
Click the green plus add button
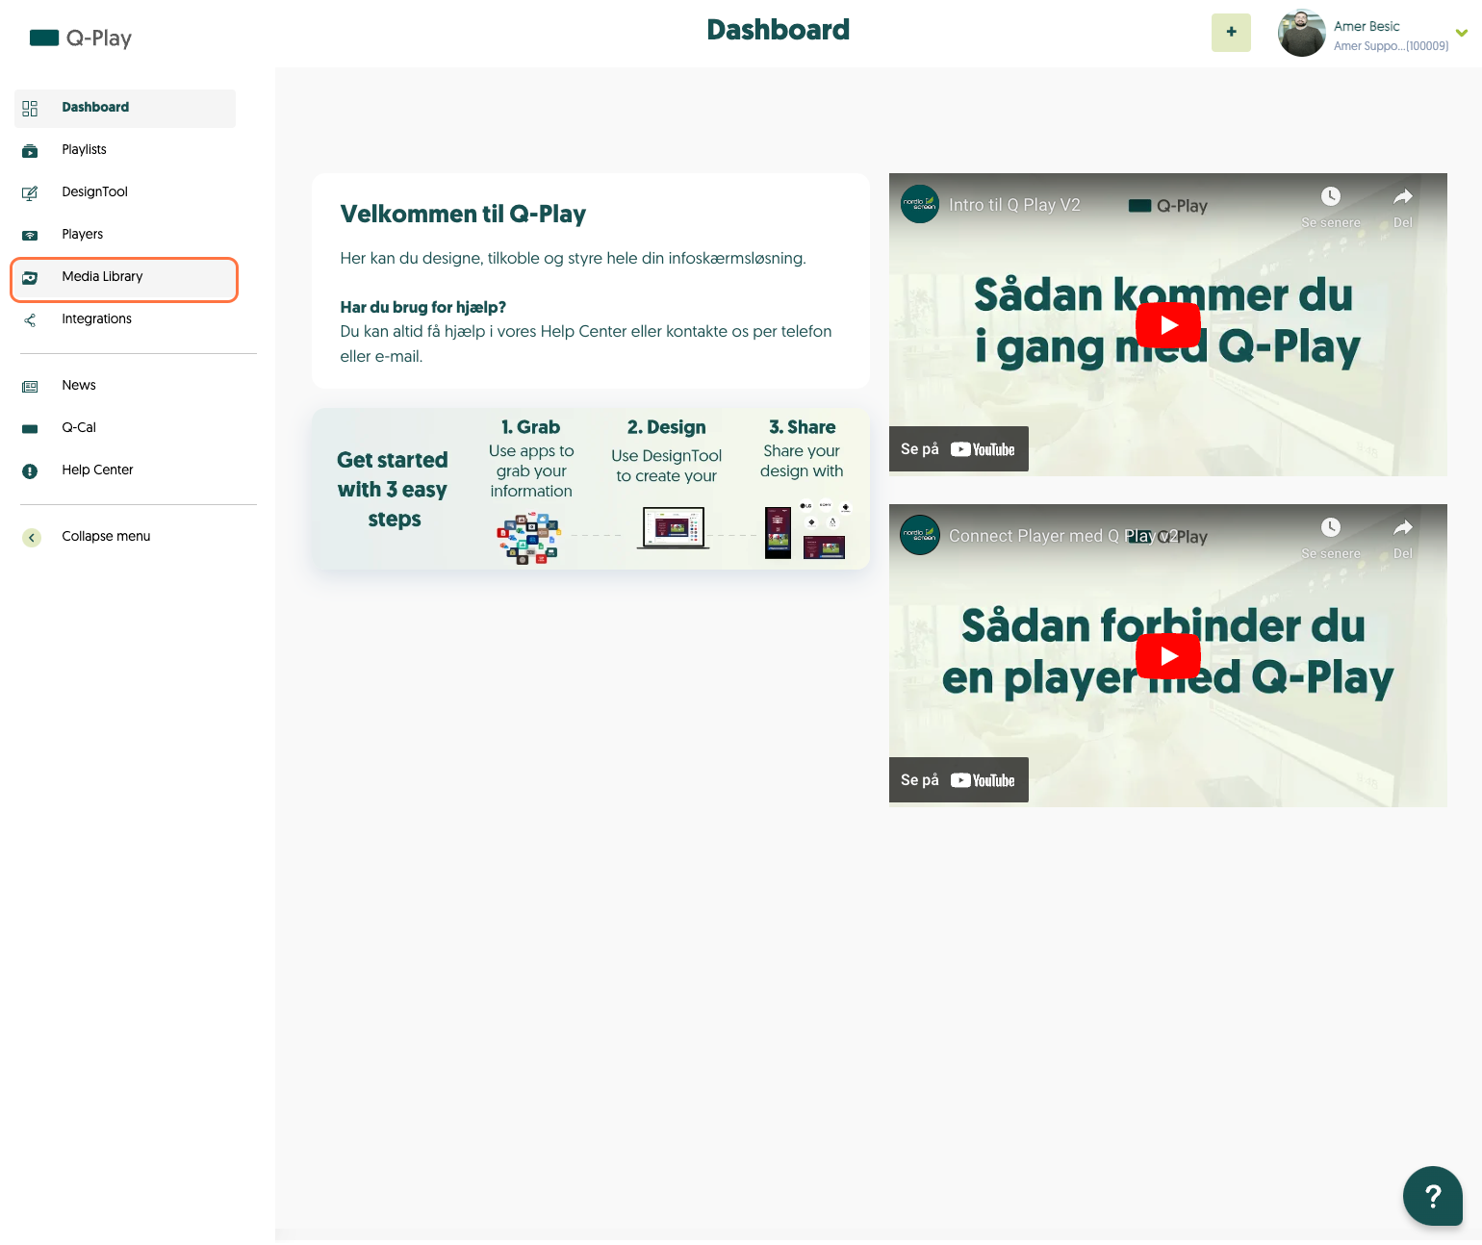click(1231, 33)
